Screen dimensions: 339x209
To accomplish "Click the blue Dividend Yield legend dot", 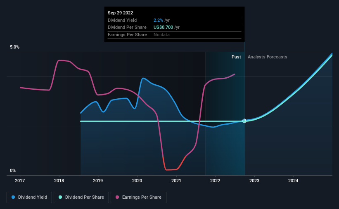I will pos(13,197).
